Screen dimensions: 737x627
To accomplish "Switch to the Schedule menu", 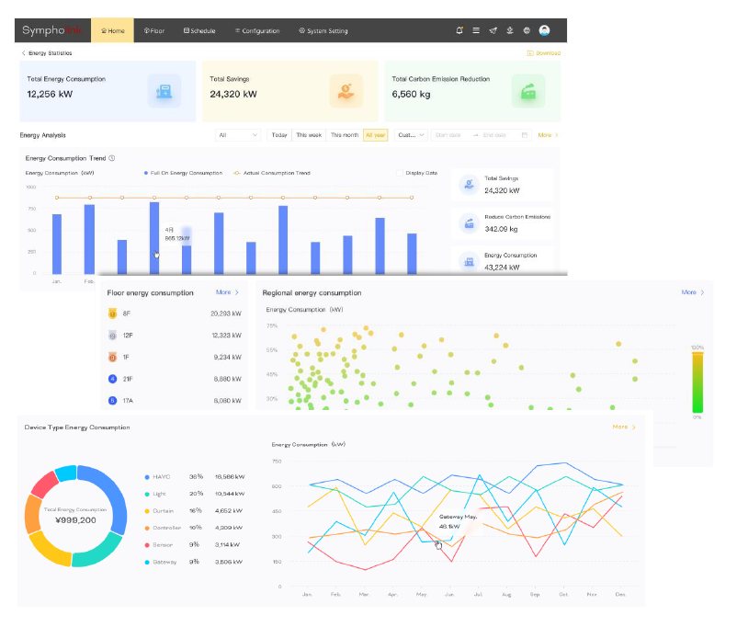I will point(199,30).
